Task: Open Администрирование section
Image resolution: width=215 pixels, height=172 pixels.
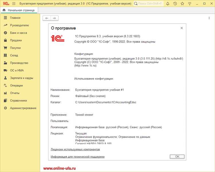Action: (x=23, y=108)
